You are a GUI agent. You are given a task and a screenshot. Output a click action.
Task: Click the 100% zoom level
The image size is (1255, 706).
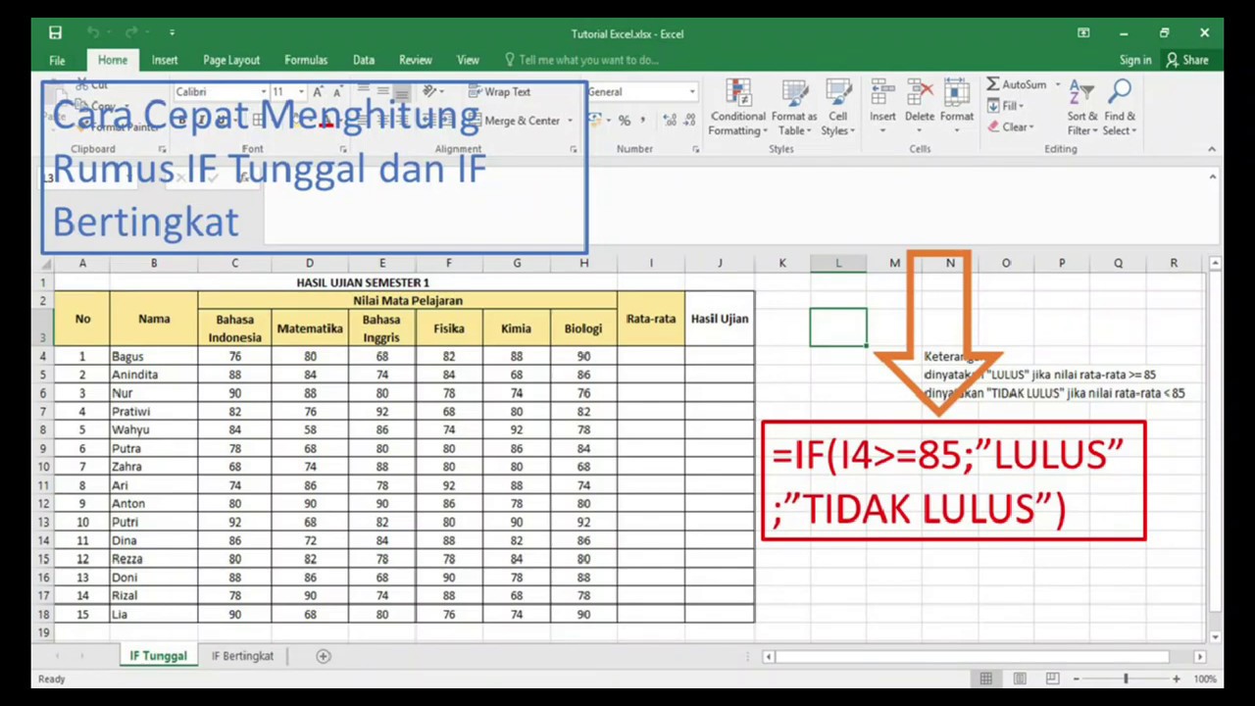coord(1205,679)
